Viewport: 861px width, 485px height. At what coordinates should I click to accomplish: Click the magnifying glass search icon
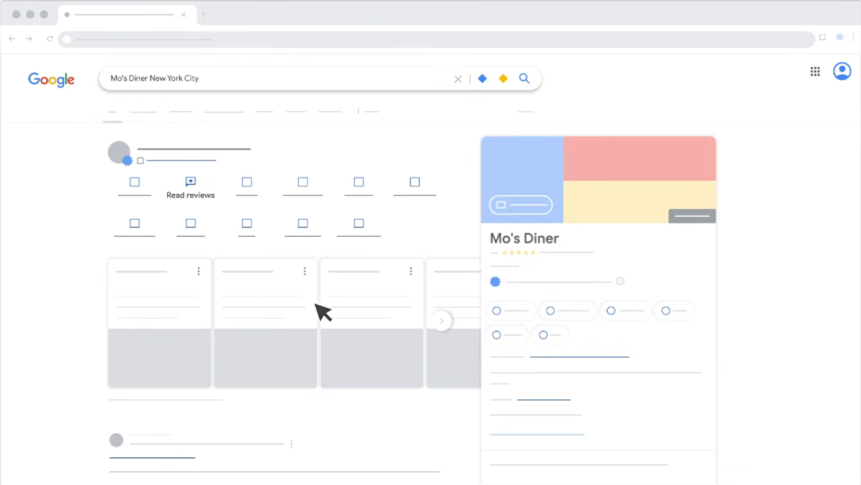pyautogui.click(x=524, y=79)
